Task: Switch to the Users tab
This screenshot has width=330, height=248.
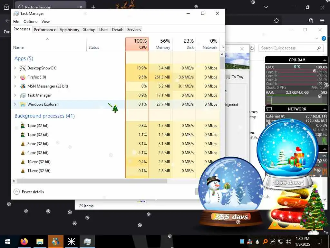Action: [x=104, y=30]
